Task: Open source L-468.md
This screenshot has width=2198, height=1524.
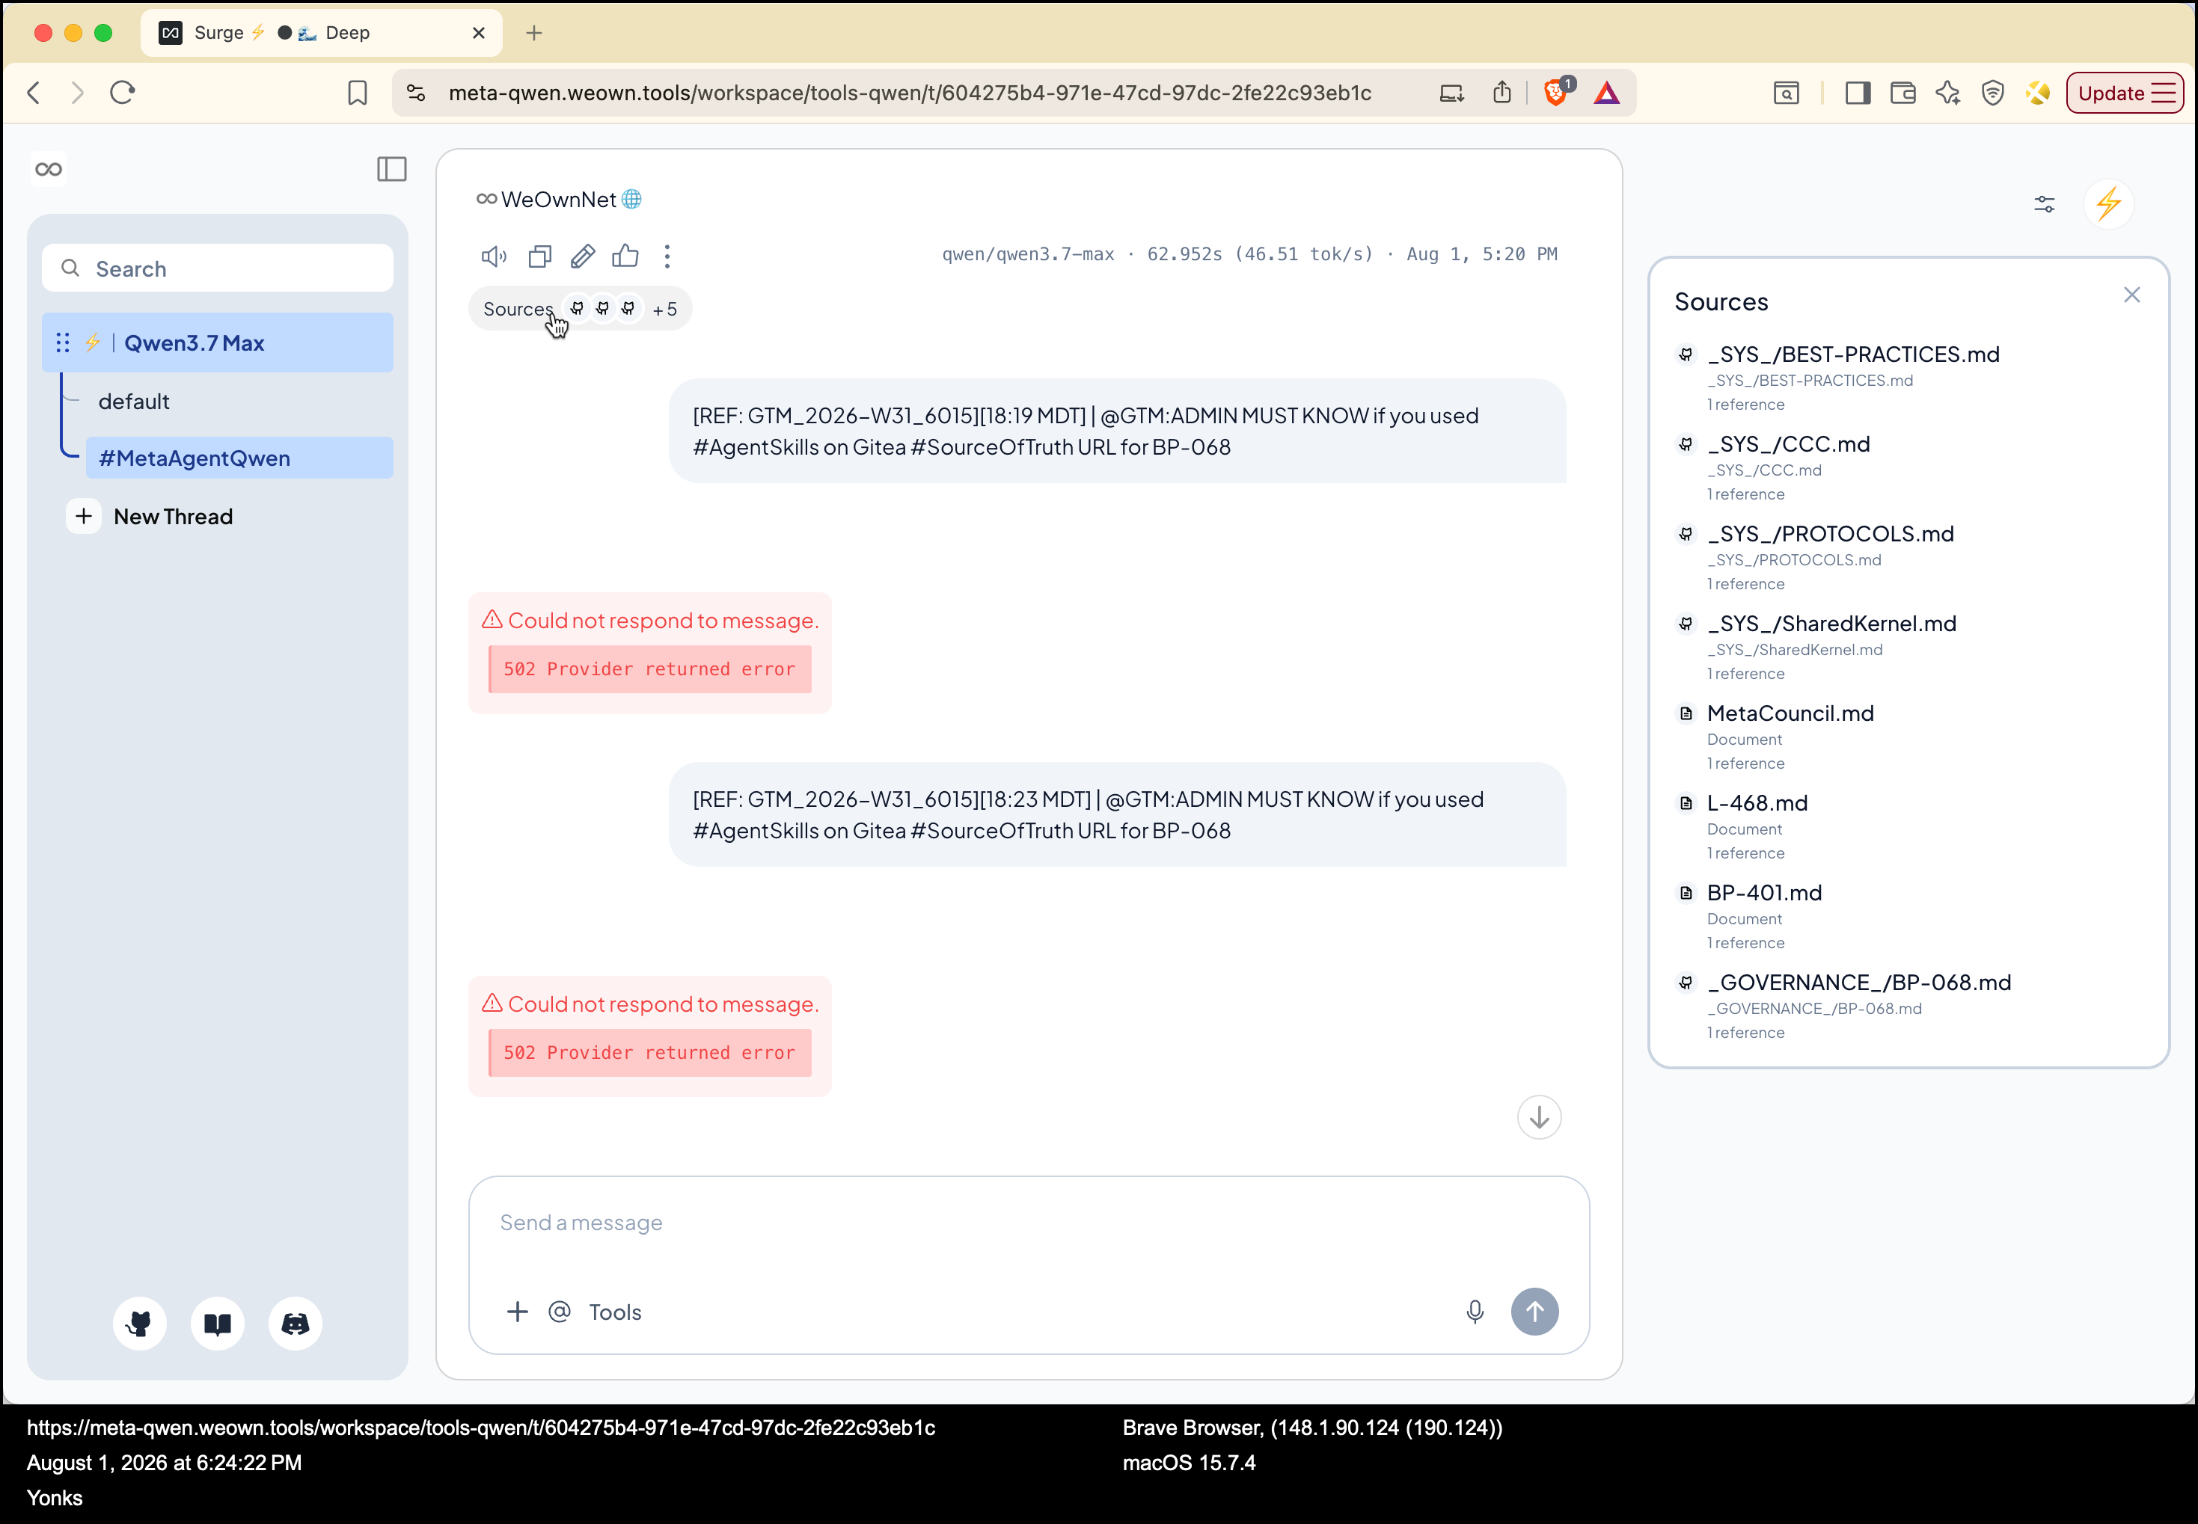Action: 1757,803
